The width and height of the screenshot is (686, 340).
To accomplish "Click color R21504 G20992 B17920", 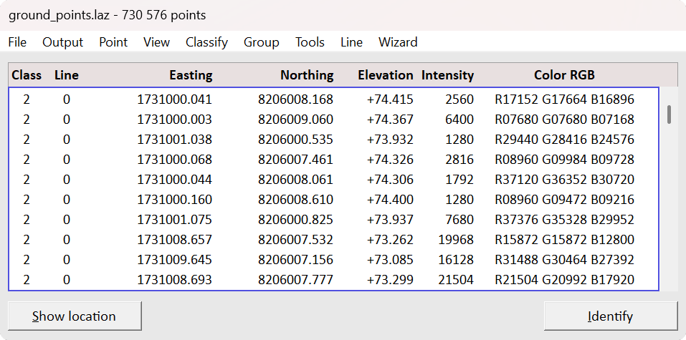I will pyautogui.click(x=564, y=280).
